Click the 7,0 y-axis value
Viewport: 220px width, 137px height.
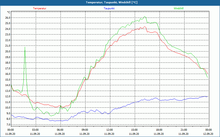(9, 125)
